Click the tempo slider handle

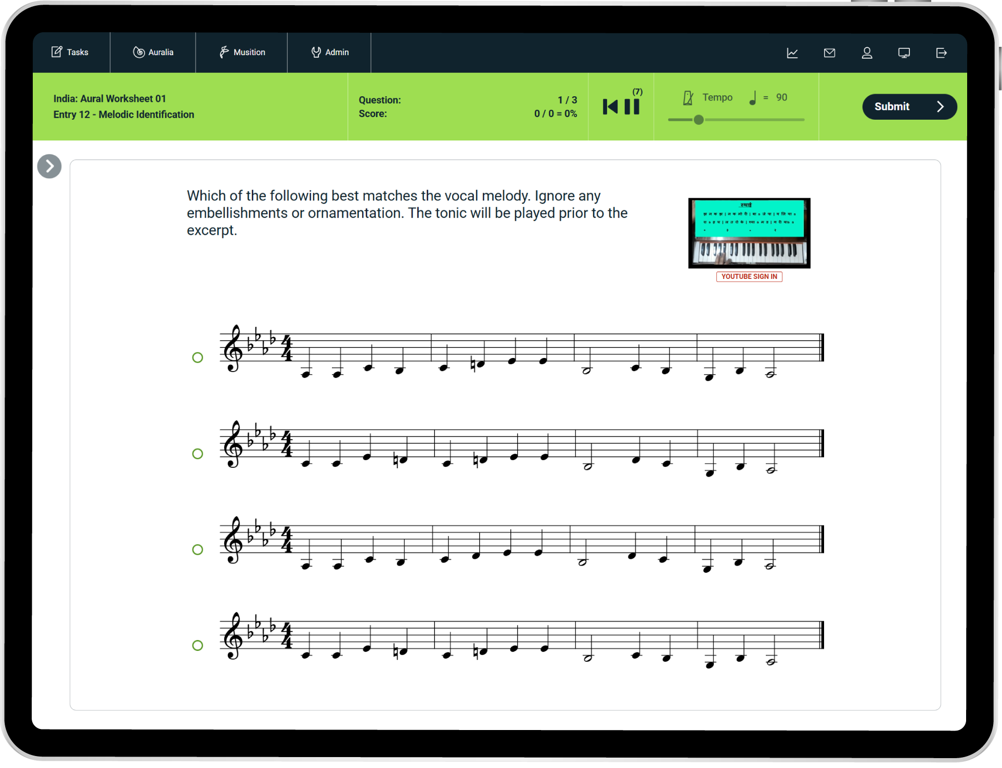[699, 120]
